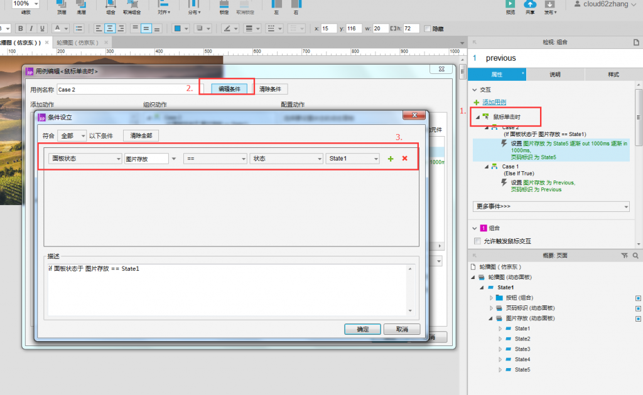Toggle the 隐藏 hidden checkbox
Image resolution: width=643 pixels, height=395 pixels.
(427, 29)
